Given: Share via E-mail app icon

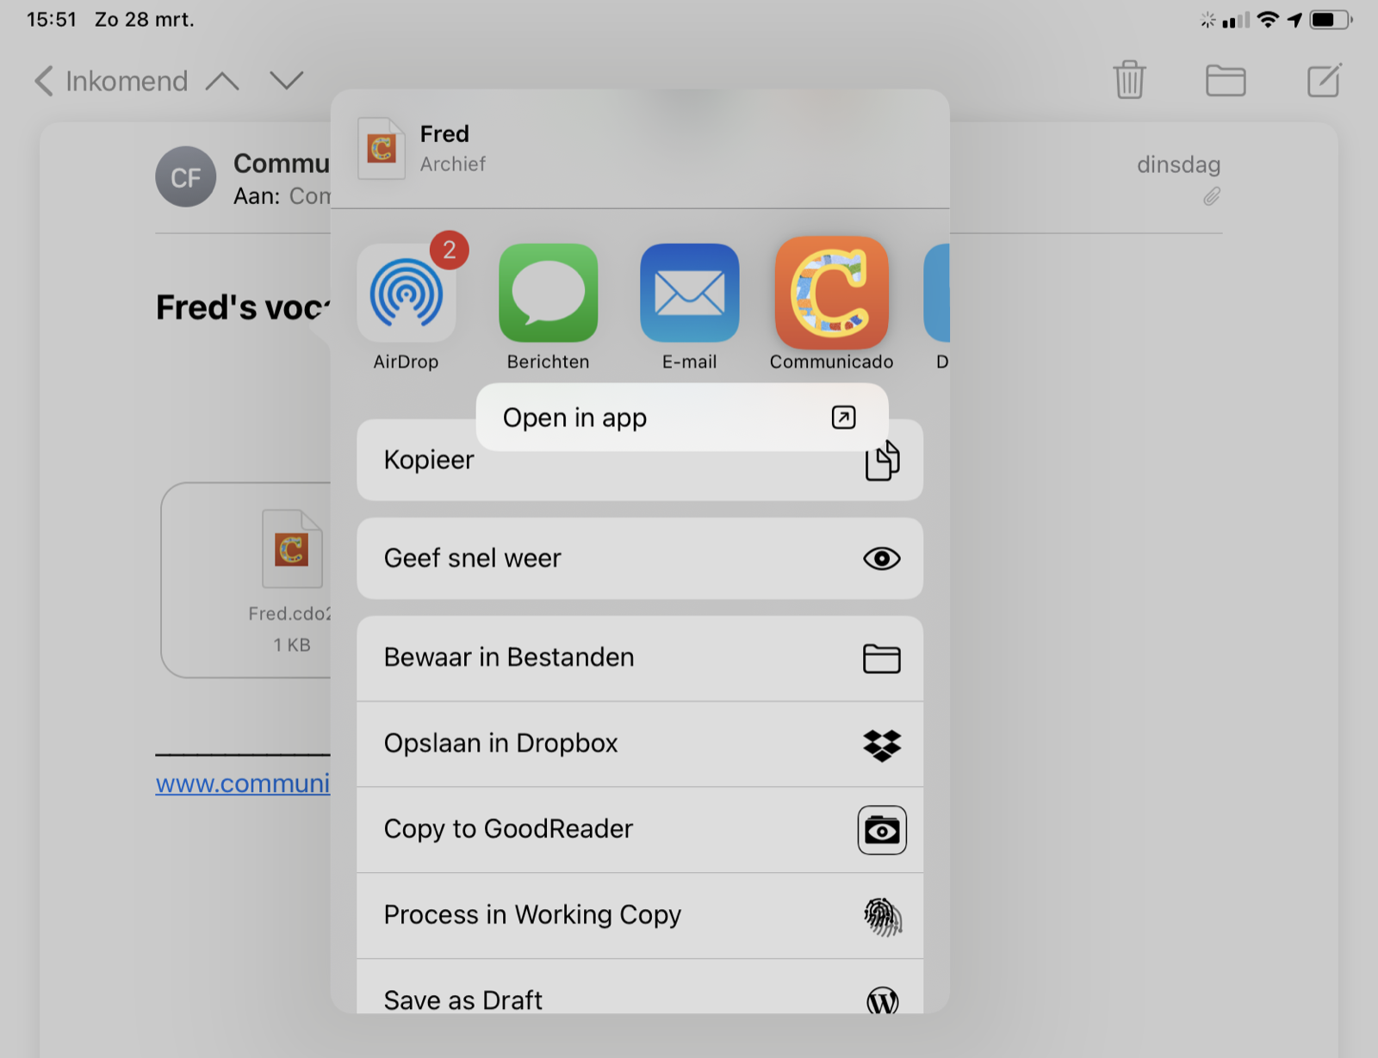Looking at the screenshot, I should pyautogui.click(x=689, y=293).
